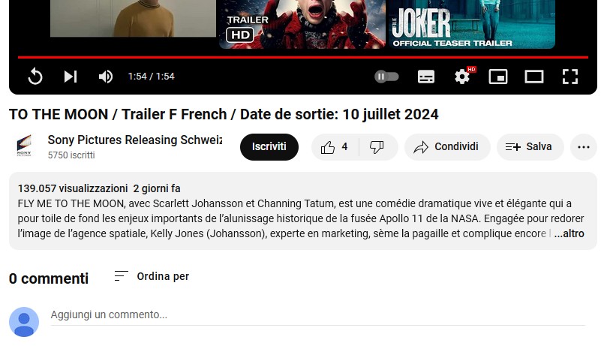Viewport: 604px width, 346px height.
Task: Dislike the video with thumbs down
Action: click(377, 147)
